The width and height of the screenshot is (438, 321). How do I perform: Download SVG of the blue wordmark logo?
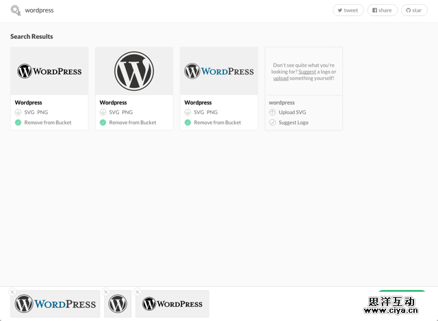click(x=199, y=112)
